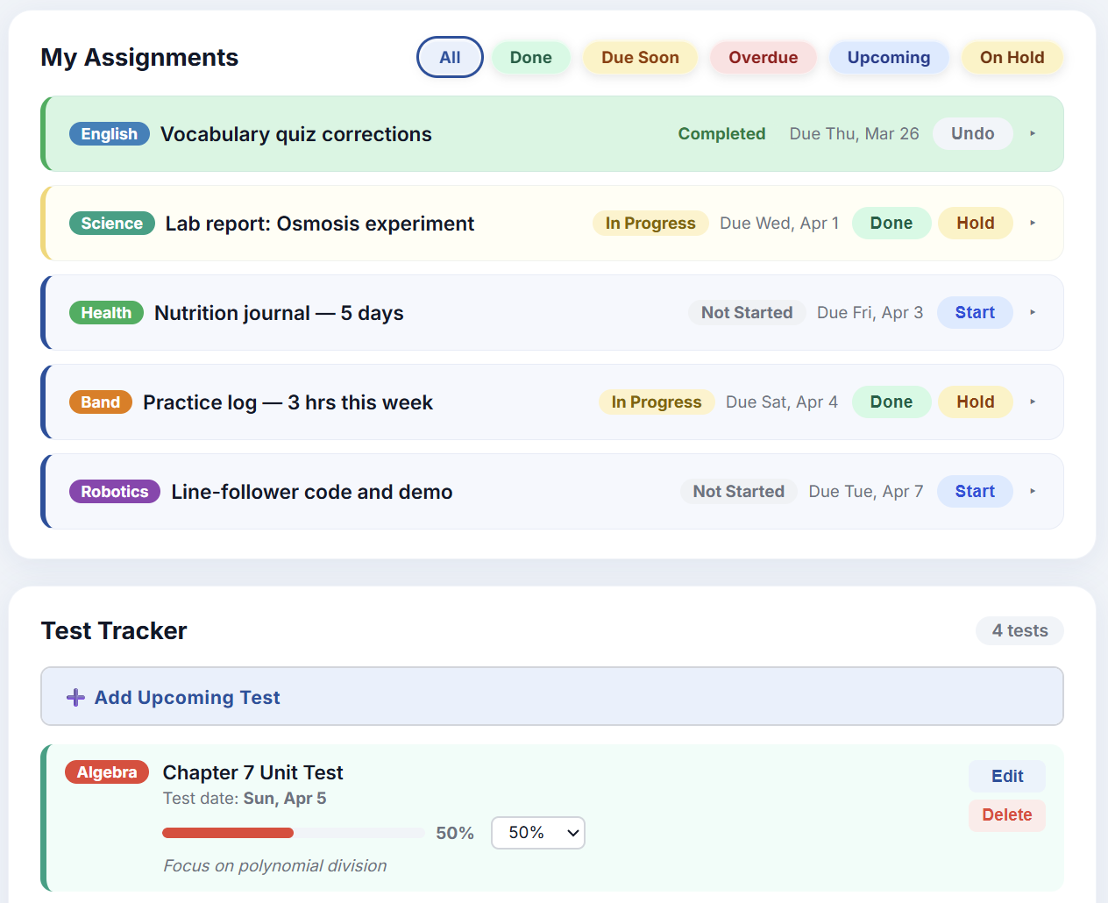Click the Health badge on the nutrition journal

point(106,312)
